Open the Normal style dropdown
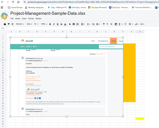The image size is (159, 128). pyautogui.click(x=20, y=24)
